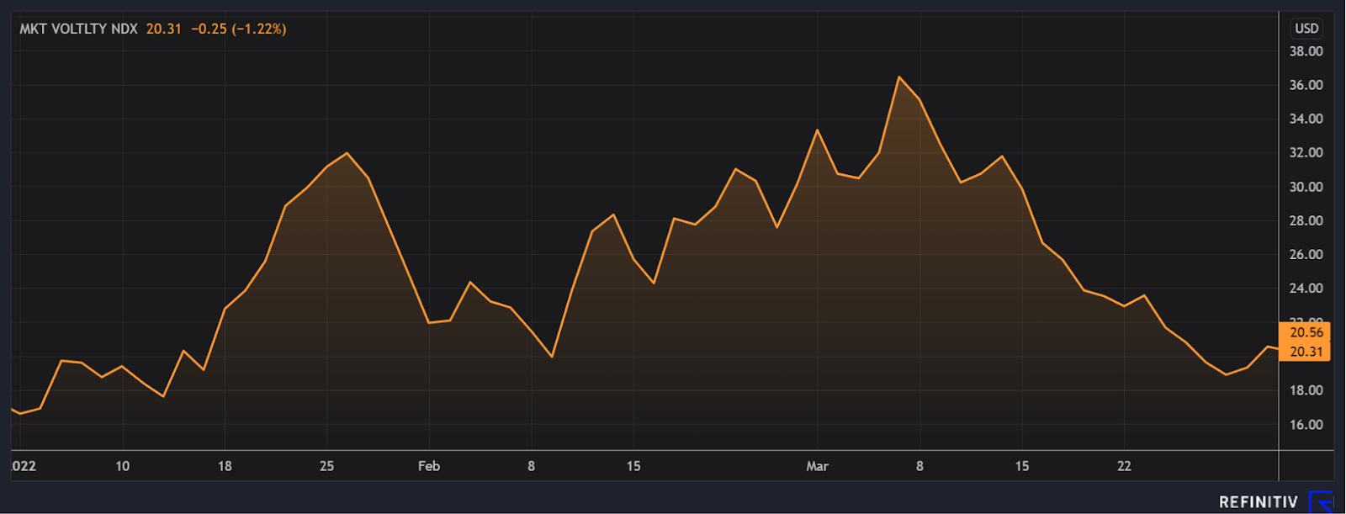Click the 16.00 price axis label
Image resolution: width=1346 pixels, height=514 pixels.
point(1306,424)
